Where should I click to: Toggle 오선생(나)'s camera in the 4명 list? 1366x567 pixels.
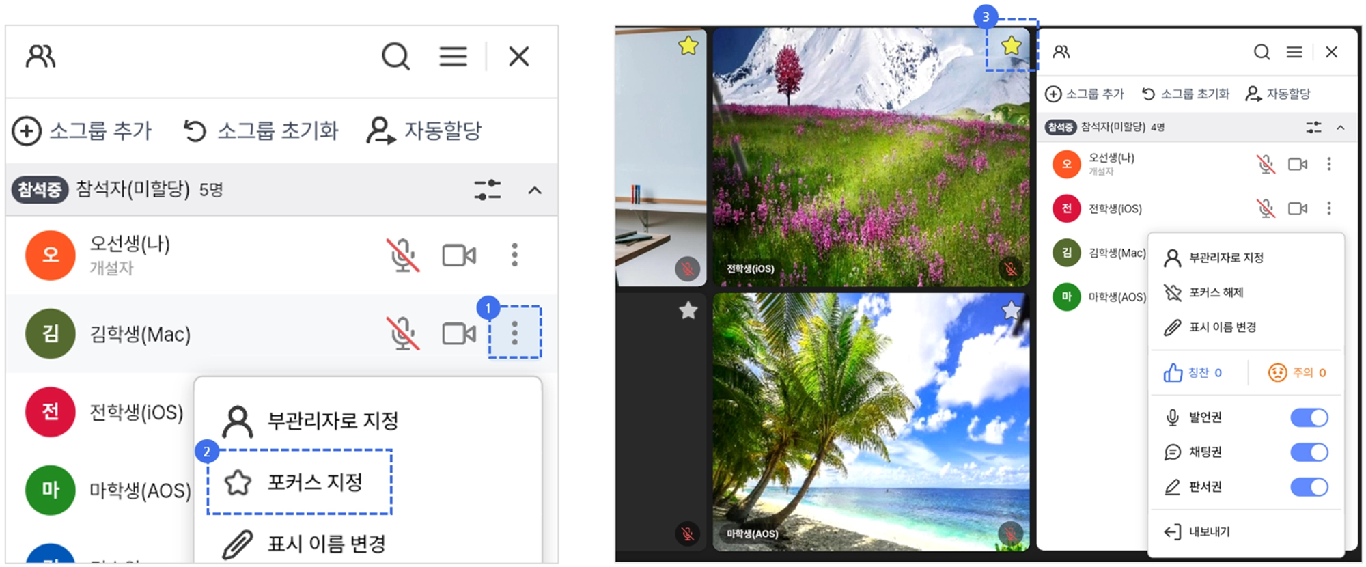[x=1298, y=164]
